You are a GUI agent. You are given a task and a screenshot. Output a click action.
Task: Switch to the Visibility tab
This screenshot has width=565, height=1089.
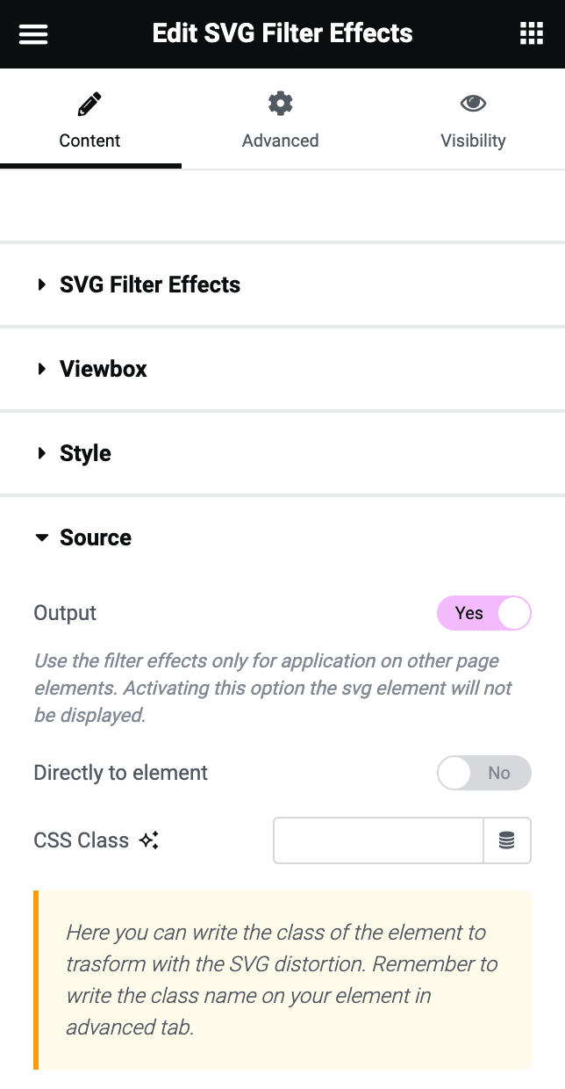click(473, 141)
